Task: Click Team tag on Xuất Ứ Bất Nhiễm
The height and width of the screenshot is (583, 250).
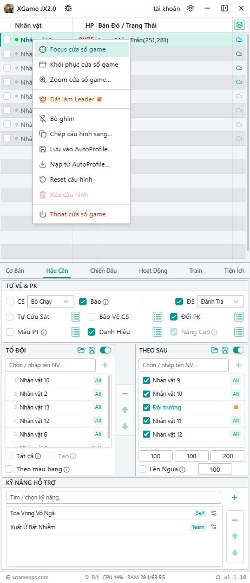Action: (198, 527)
